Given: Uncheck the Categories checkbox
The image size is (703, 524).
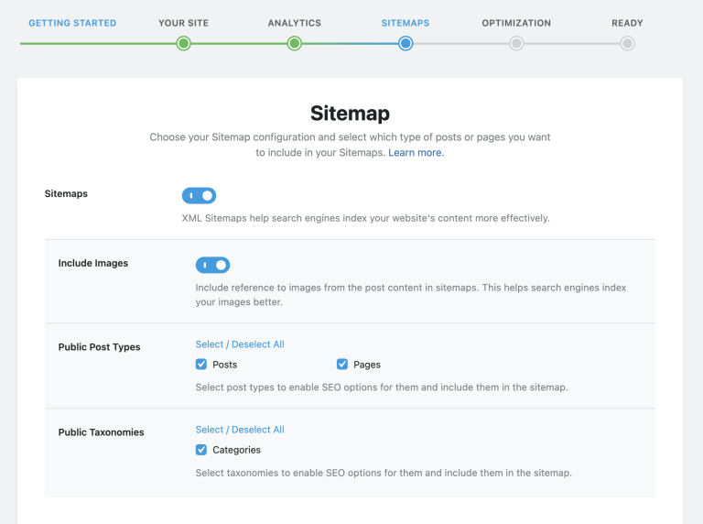Looking at the screenshot, I should [201, 450].
